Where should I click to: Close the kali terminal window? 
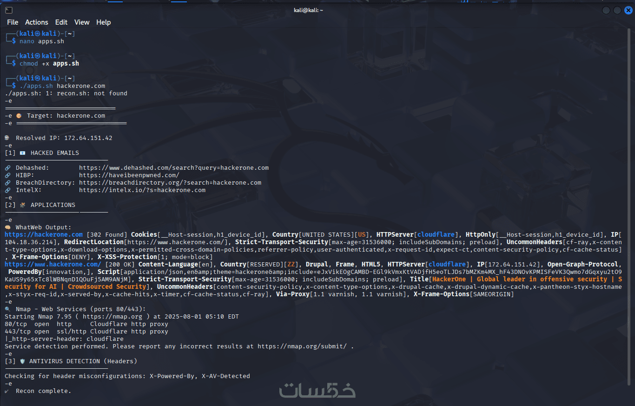coord(628,10)
